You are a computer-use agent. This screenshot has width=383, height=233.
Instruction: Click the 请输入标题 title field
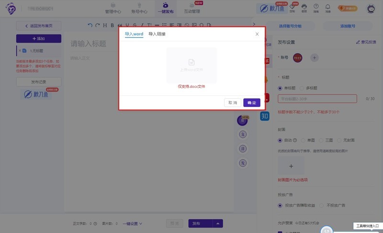click(x=89, y=44)
